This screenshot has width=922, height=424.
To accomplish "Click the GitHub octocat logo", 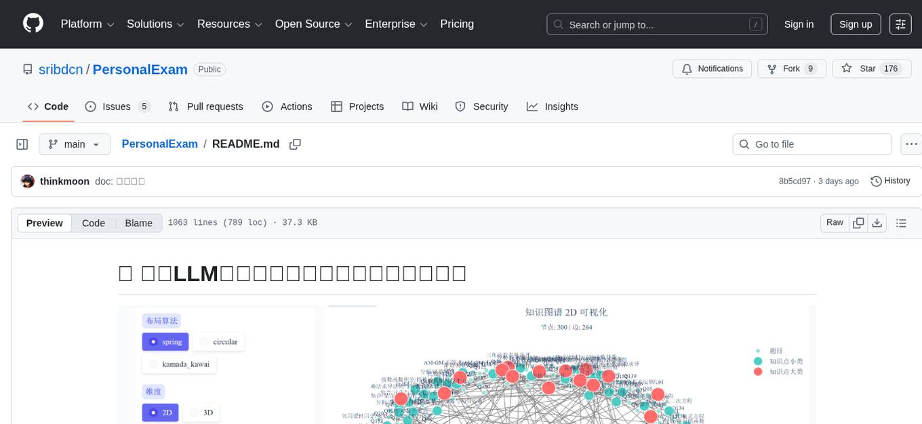I will click(x=33, y=24).
